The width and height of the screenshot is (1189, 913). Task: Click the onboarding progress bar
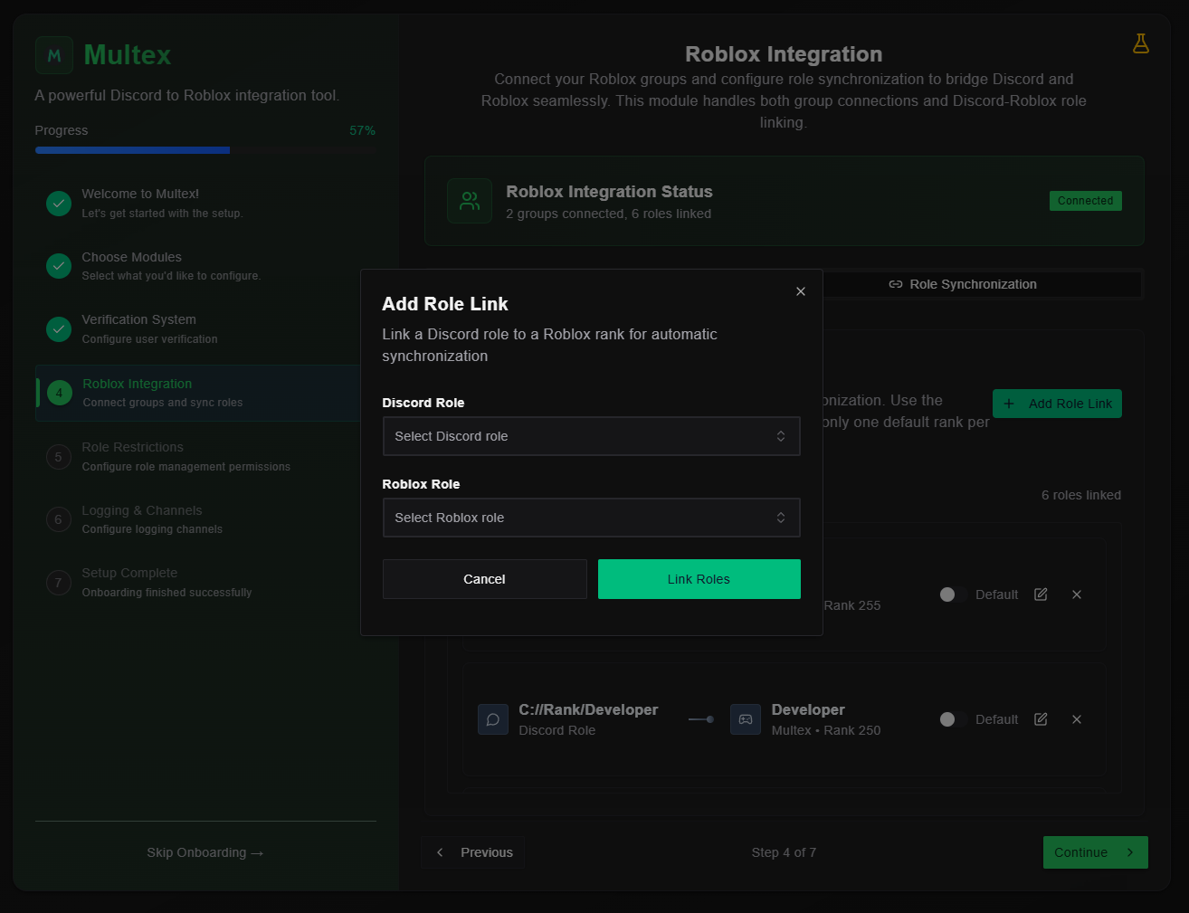pyautogui.click(x=205, y=150)
